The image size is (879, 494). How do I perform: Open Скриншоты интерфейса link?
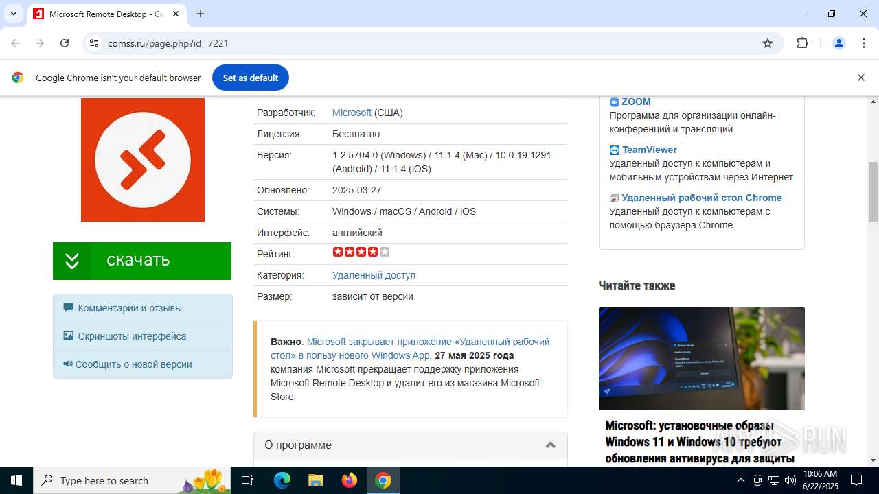(132, 336)
